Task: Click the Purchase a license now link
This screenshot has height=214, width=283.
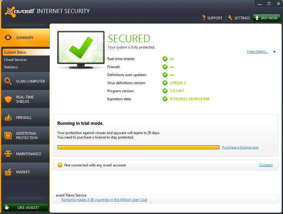Action: 240,147
